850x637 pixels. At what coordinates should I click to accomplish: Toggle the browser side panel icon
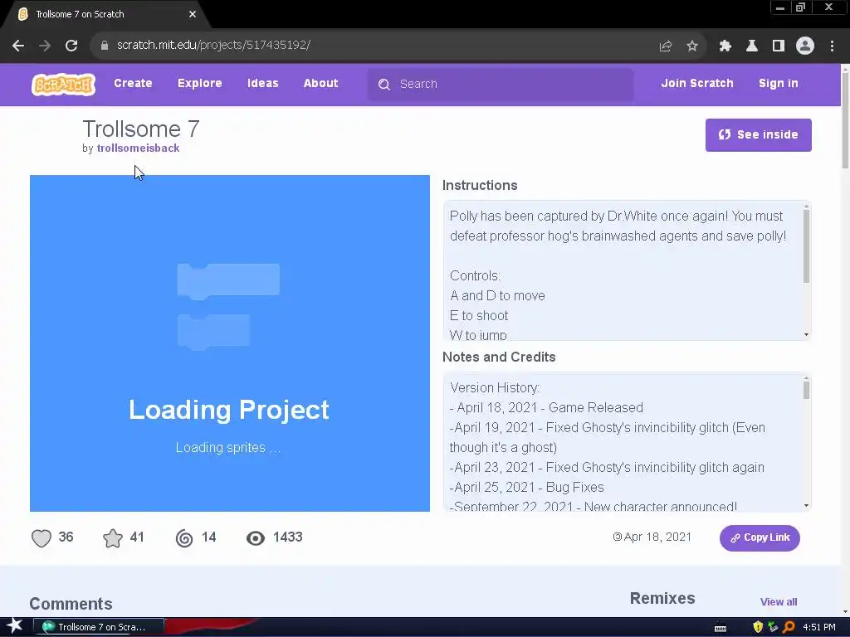pos(779,46)
